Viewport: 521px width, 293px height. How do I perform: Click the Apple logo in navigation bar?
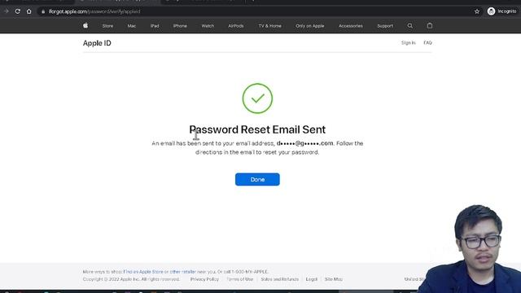pyautogui.click(x=85, y=25)
